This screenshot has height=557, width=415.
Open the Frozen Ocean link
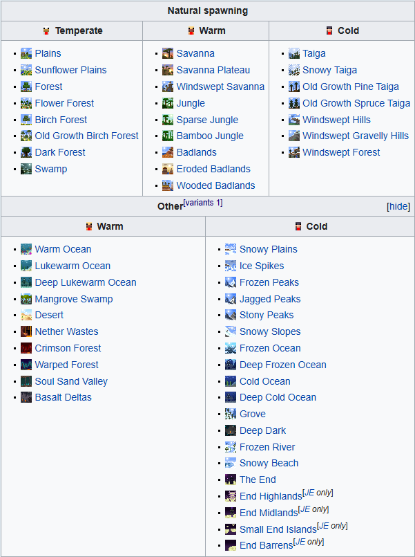270,348
